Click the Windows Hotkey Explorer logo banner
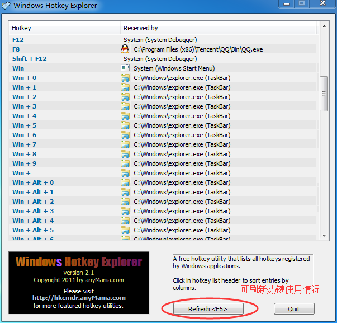The height and width of the screenshot is (323, 337). coord(79,283)
